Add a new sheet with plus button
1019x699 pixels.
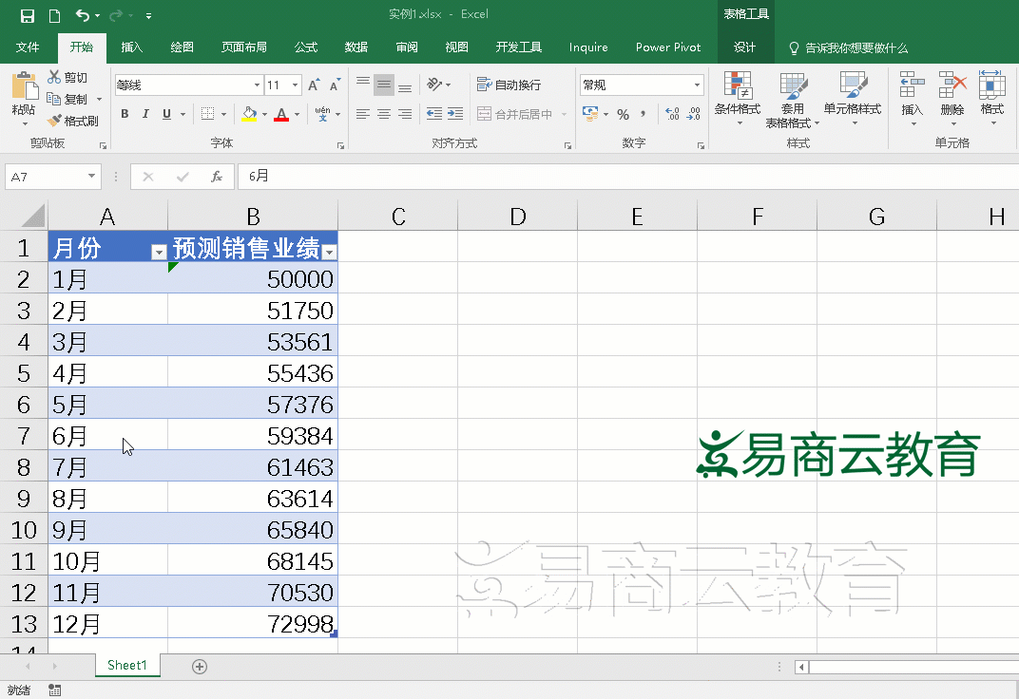click(200, 667)
